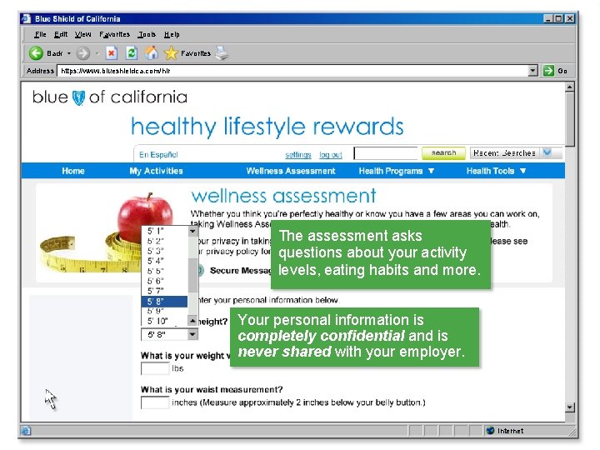This screenshot has width=600, height=450.
Task: Click the height list scrollbar thumb
Action: click(x=192, y=275)
